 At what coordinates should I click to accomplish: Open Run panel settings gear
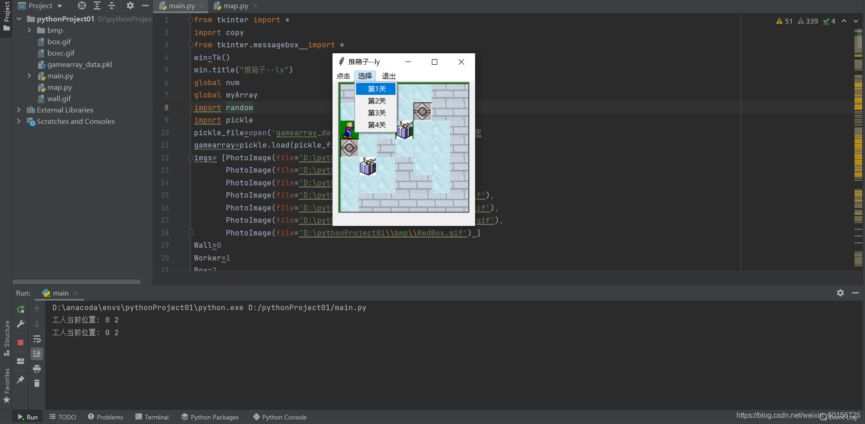[840, 293]
